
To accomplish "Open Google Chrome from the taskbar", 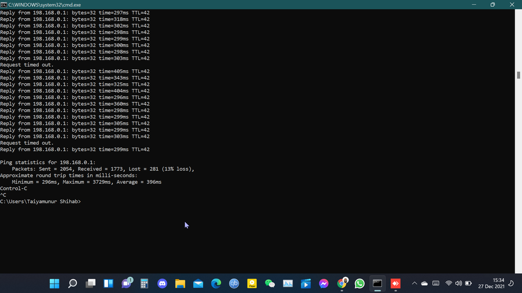I will tap(342, 284).
